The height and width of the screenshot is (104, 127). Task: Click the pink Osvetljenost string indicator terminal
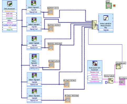pos(122,82)
